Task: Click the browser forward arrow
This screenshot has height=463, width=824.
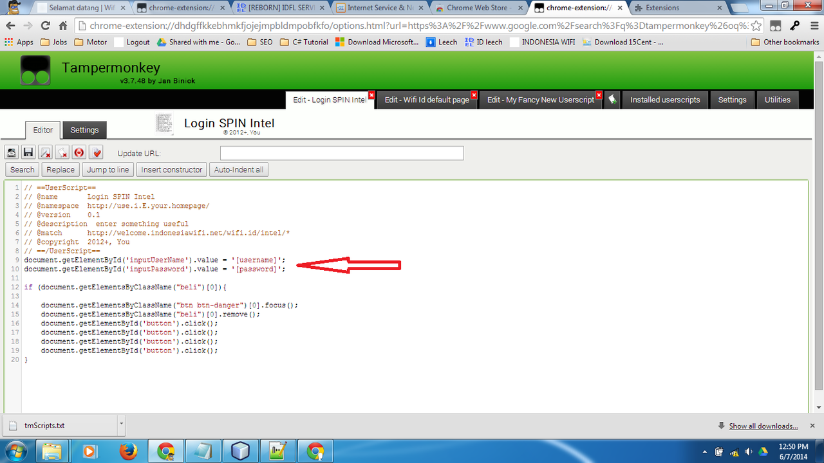Action: (28, 26)
